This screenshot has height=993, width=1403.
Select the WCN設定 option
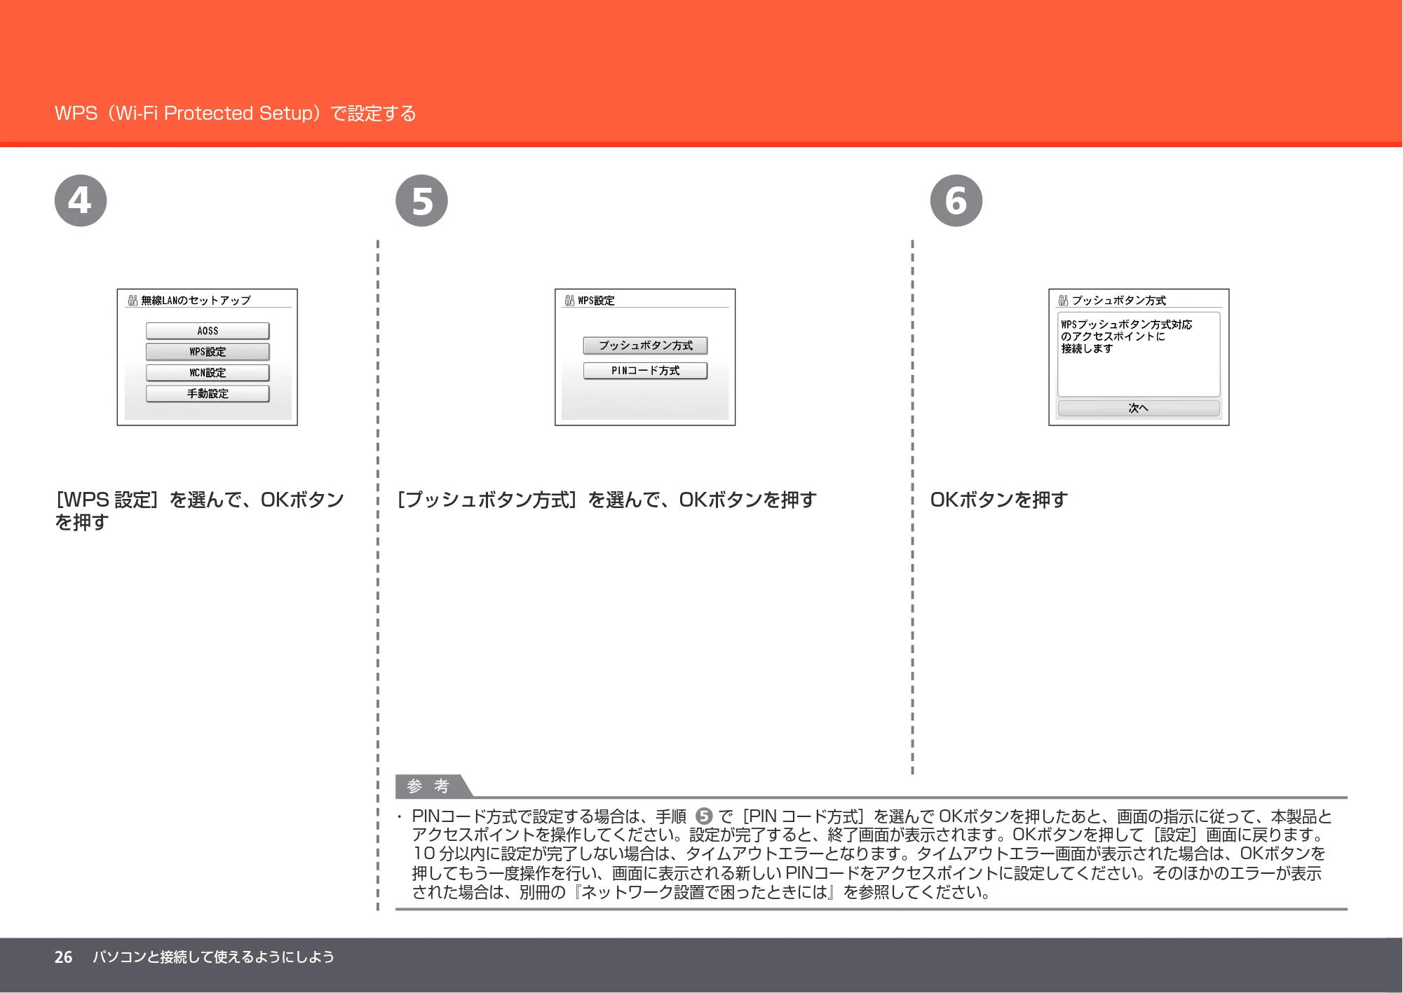(208, 373)
